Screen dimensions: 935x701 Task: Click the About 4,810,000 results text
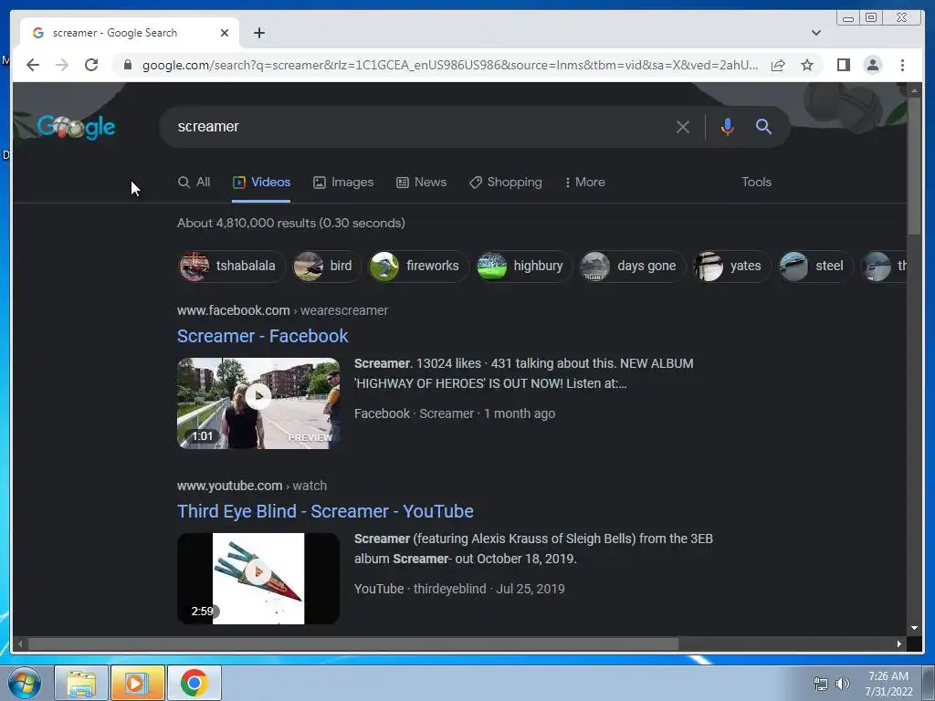point(291,223)
